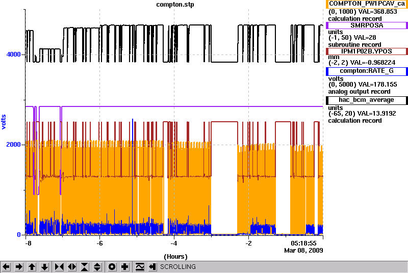Select the COMPTON_PW1PCAV_ca orange legend entry

pos(367,4)
